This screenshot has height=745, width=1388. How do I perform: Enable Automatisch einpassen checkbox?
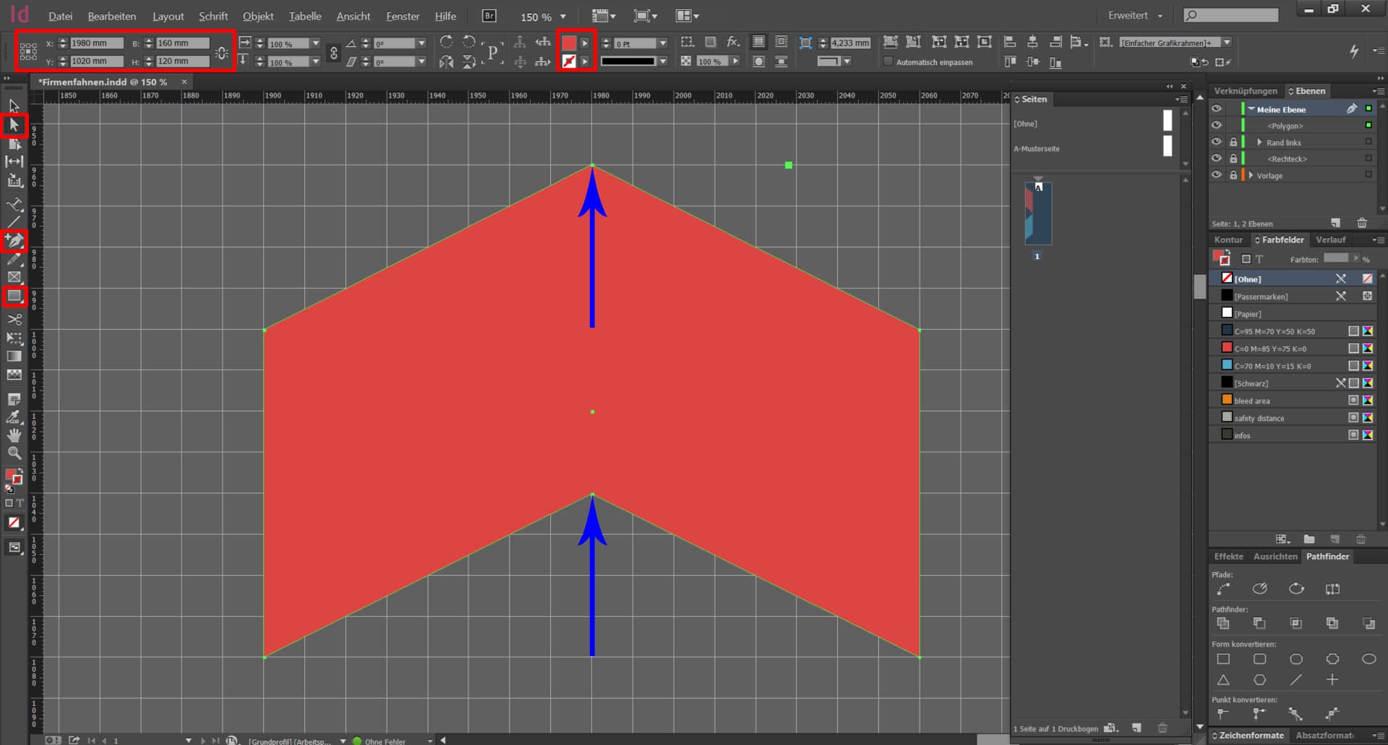point(888,62)
